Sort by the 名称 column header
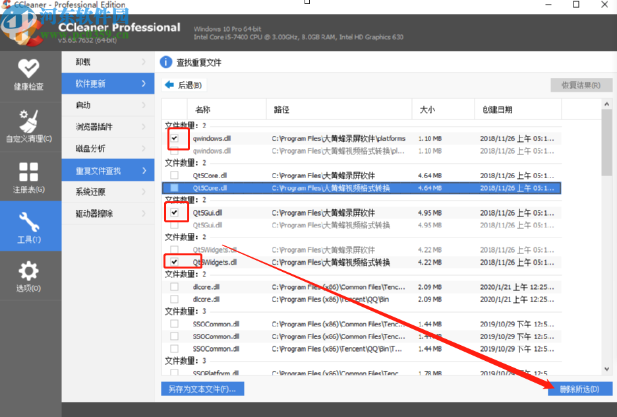This screenshot has width=617, height=417. click(x=227, y=110)
